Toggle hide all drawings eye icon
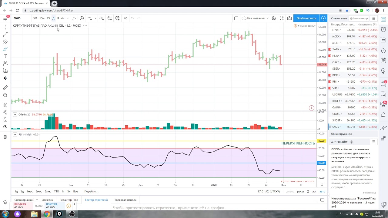The height and width of the screenshot is (218, 388). click(x=5, y=127)
